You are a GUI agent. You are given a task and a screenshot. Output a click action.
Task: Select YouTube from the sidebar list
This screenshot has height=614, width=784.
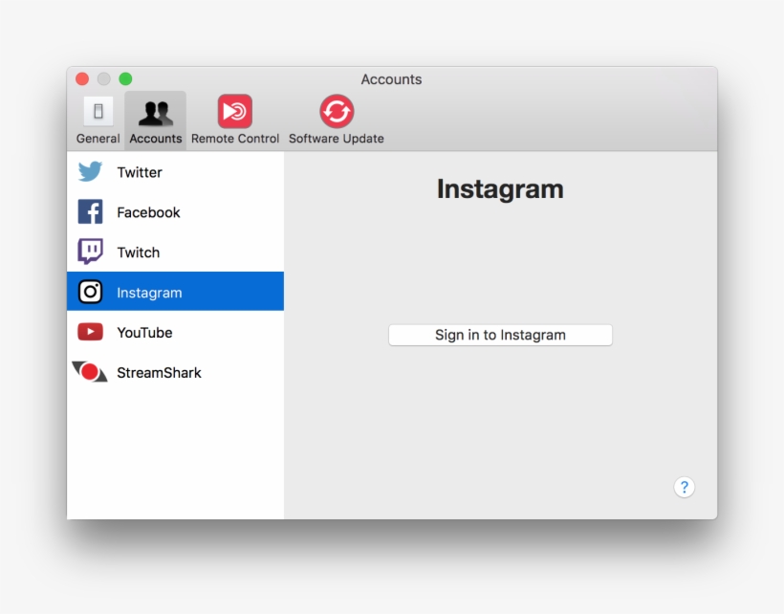click(147, 332)
